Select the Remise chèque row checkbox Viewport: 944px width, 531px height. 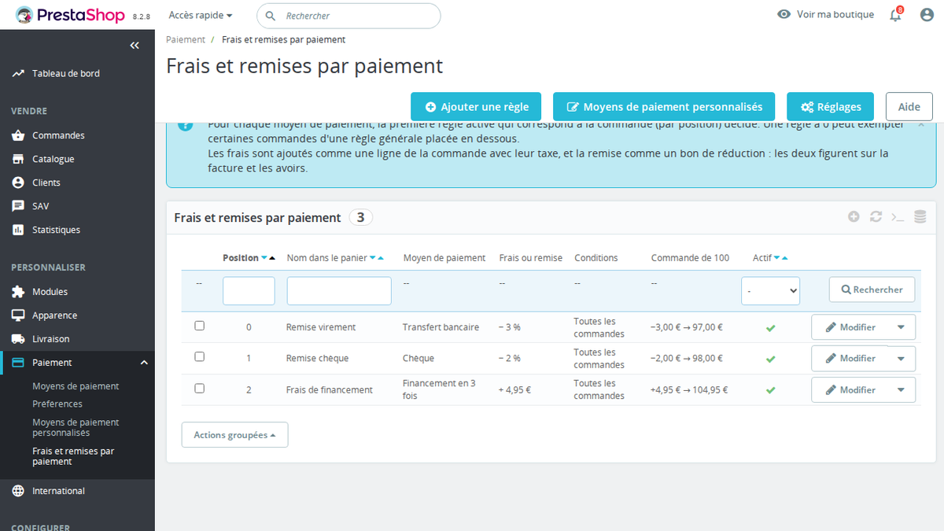click(x=199, y=356)
